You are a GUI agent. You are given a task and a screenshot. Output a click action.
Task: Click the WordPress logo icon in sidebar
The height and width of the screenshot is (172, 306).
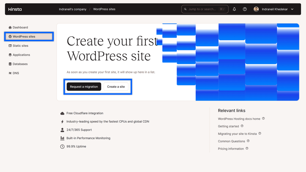pos(10,36)
